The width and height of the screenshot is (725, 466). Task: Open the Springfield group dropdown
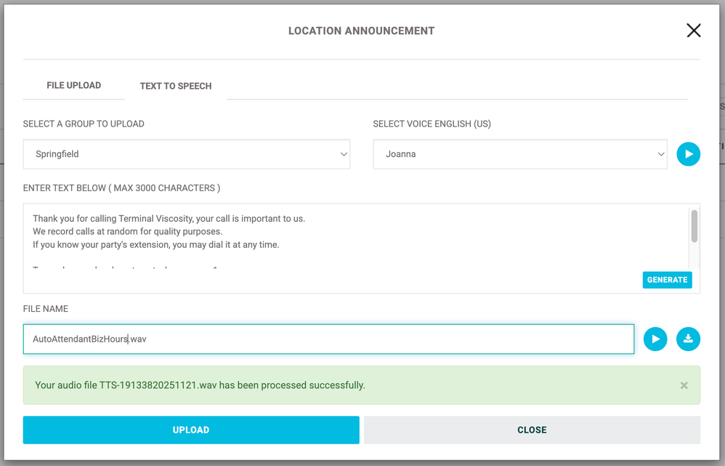(x=185, y=154)
